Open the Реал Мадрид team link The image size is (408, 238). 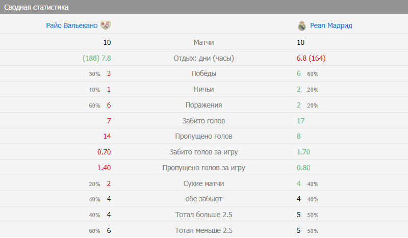(331, 25)
